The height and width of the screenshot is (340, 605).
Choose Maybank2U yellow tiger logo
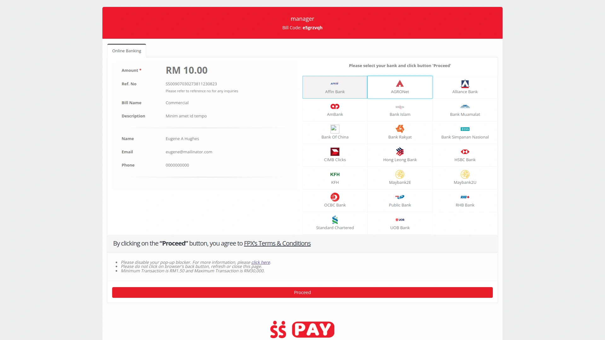[x=465, y=174]
